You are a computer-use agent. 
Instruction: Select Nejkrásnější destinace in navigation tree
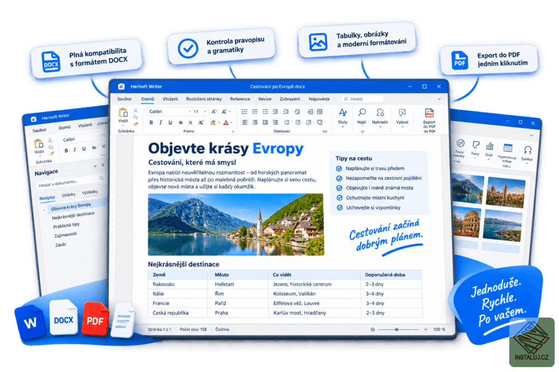(x=73, y=216)
